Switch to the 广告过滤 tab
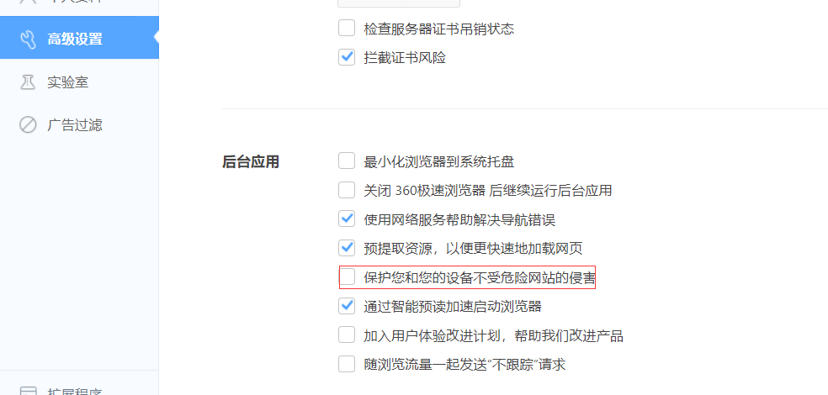Viewport: 828px width, 395px height. [x=75, y=125]
